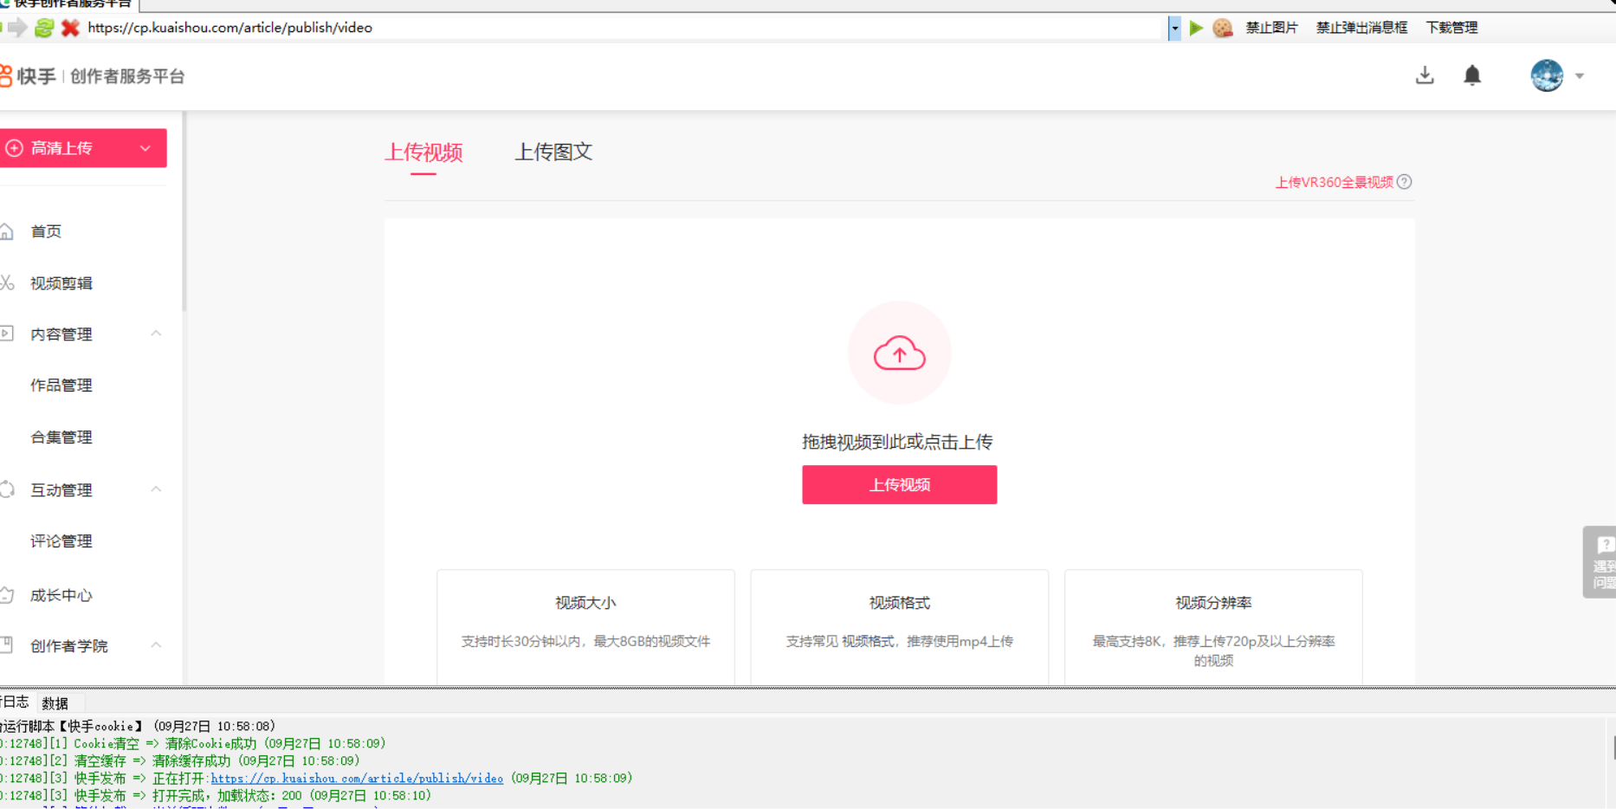
Task: Click the green refresh icon in toolbar
Action: click(44, 28)
